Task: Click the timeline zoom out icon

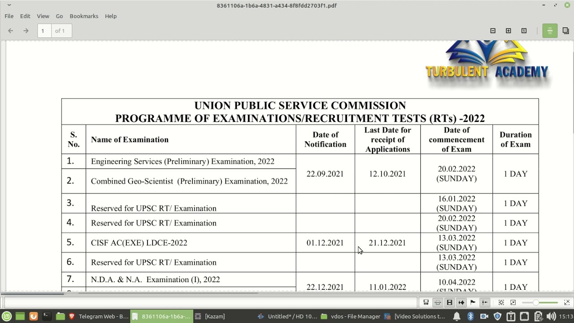Action: click(x=513, y=302)
